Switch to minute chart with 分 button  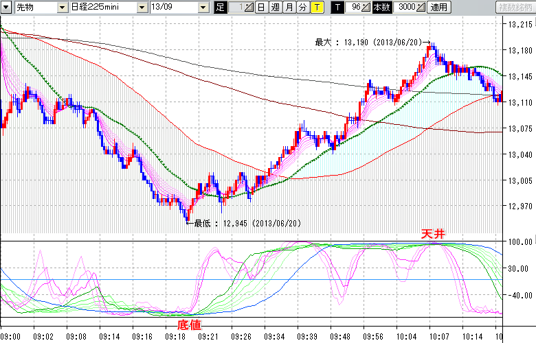(302, 8)
